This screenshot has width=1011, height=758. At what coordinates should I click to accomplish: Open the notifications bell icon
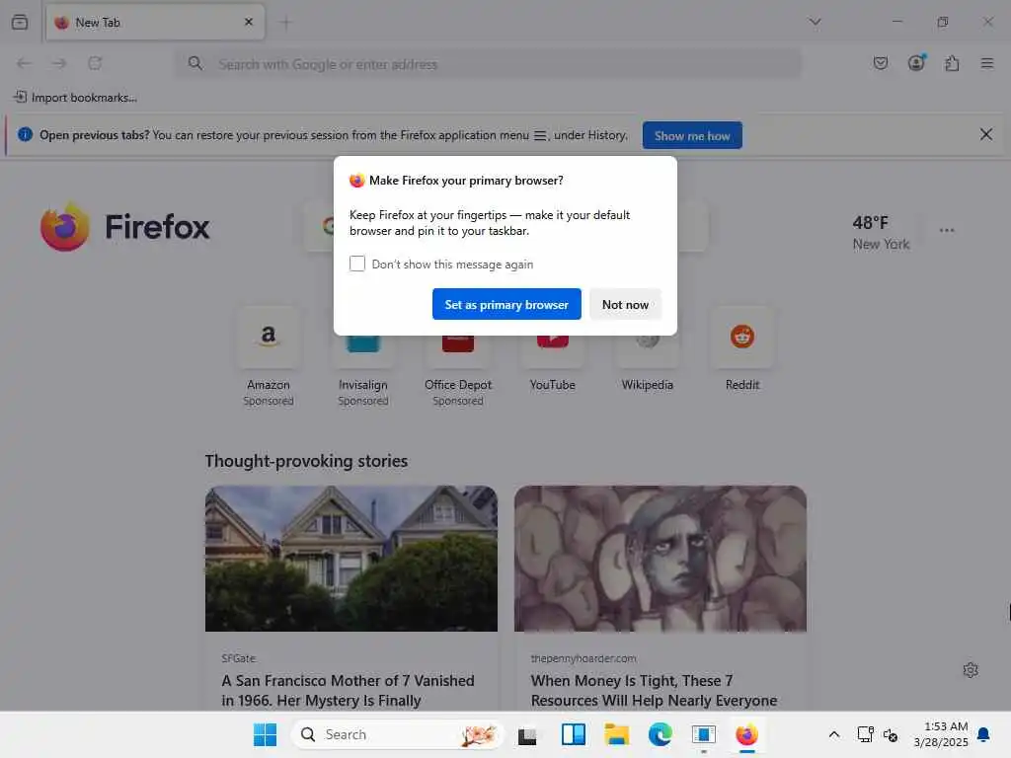[983, 734]
